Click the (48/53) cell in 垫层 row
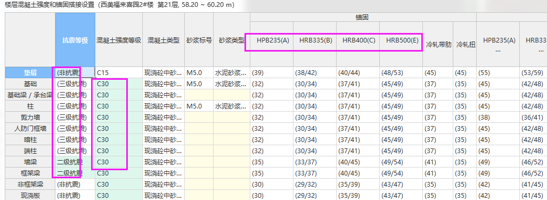Screen dimensions: 547x200 coord(401,73)
